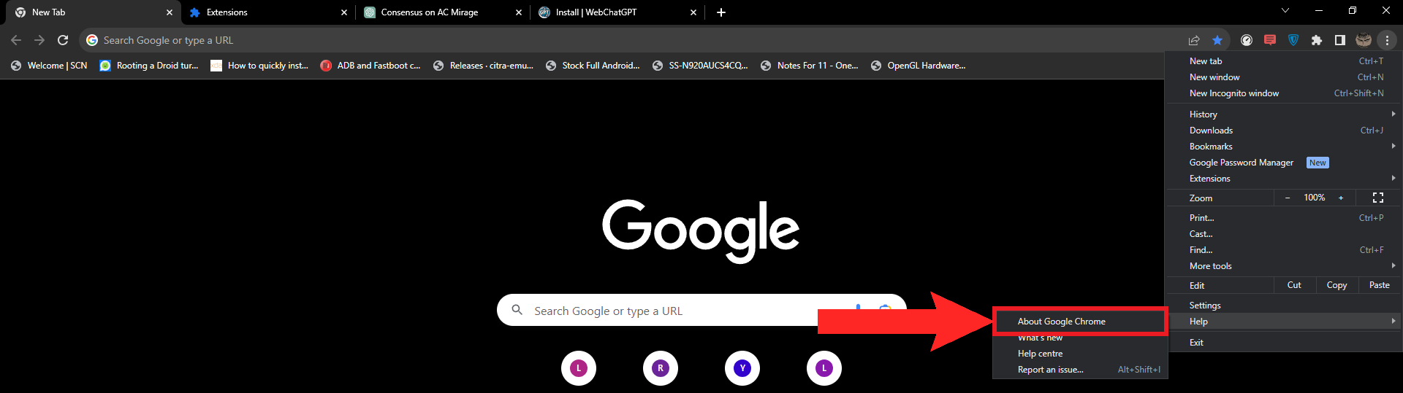Go back with the back arrow
The width and height of the screenshot is (1403, 393).
(16, 40)
